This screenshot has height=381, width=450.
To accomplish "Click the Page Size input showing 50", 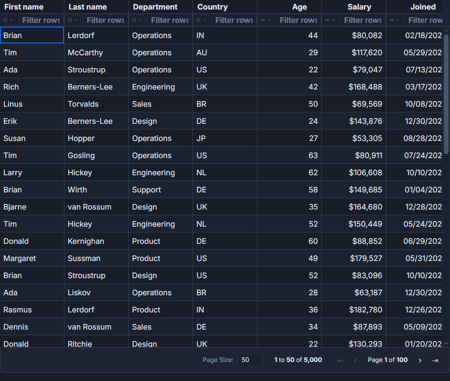I will (x=250, y=360).
